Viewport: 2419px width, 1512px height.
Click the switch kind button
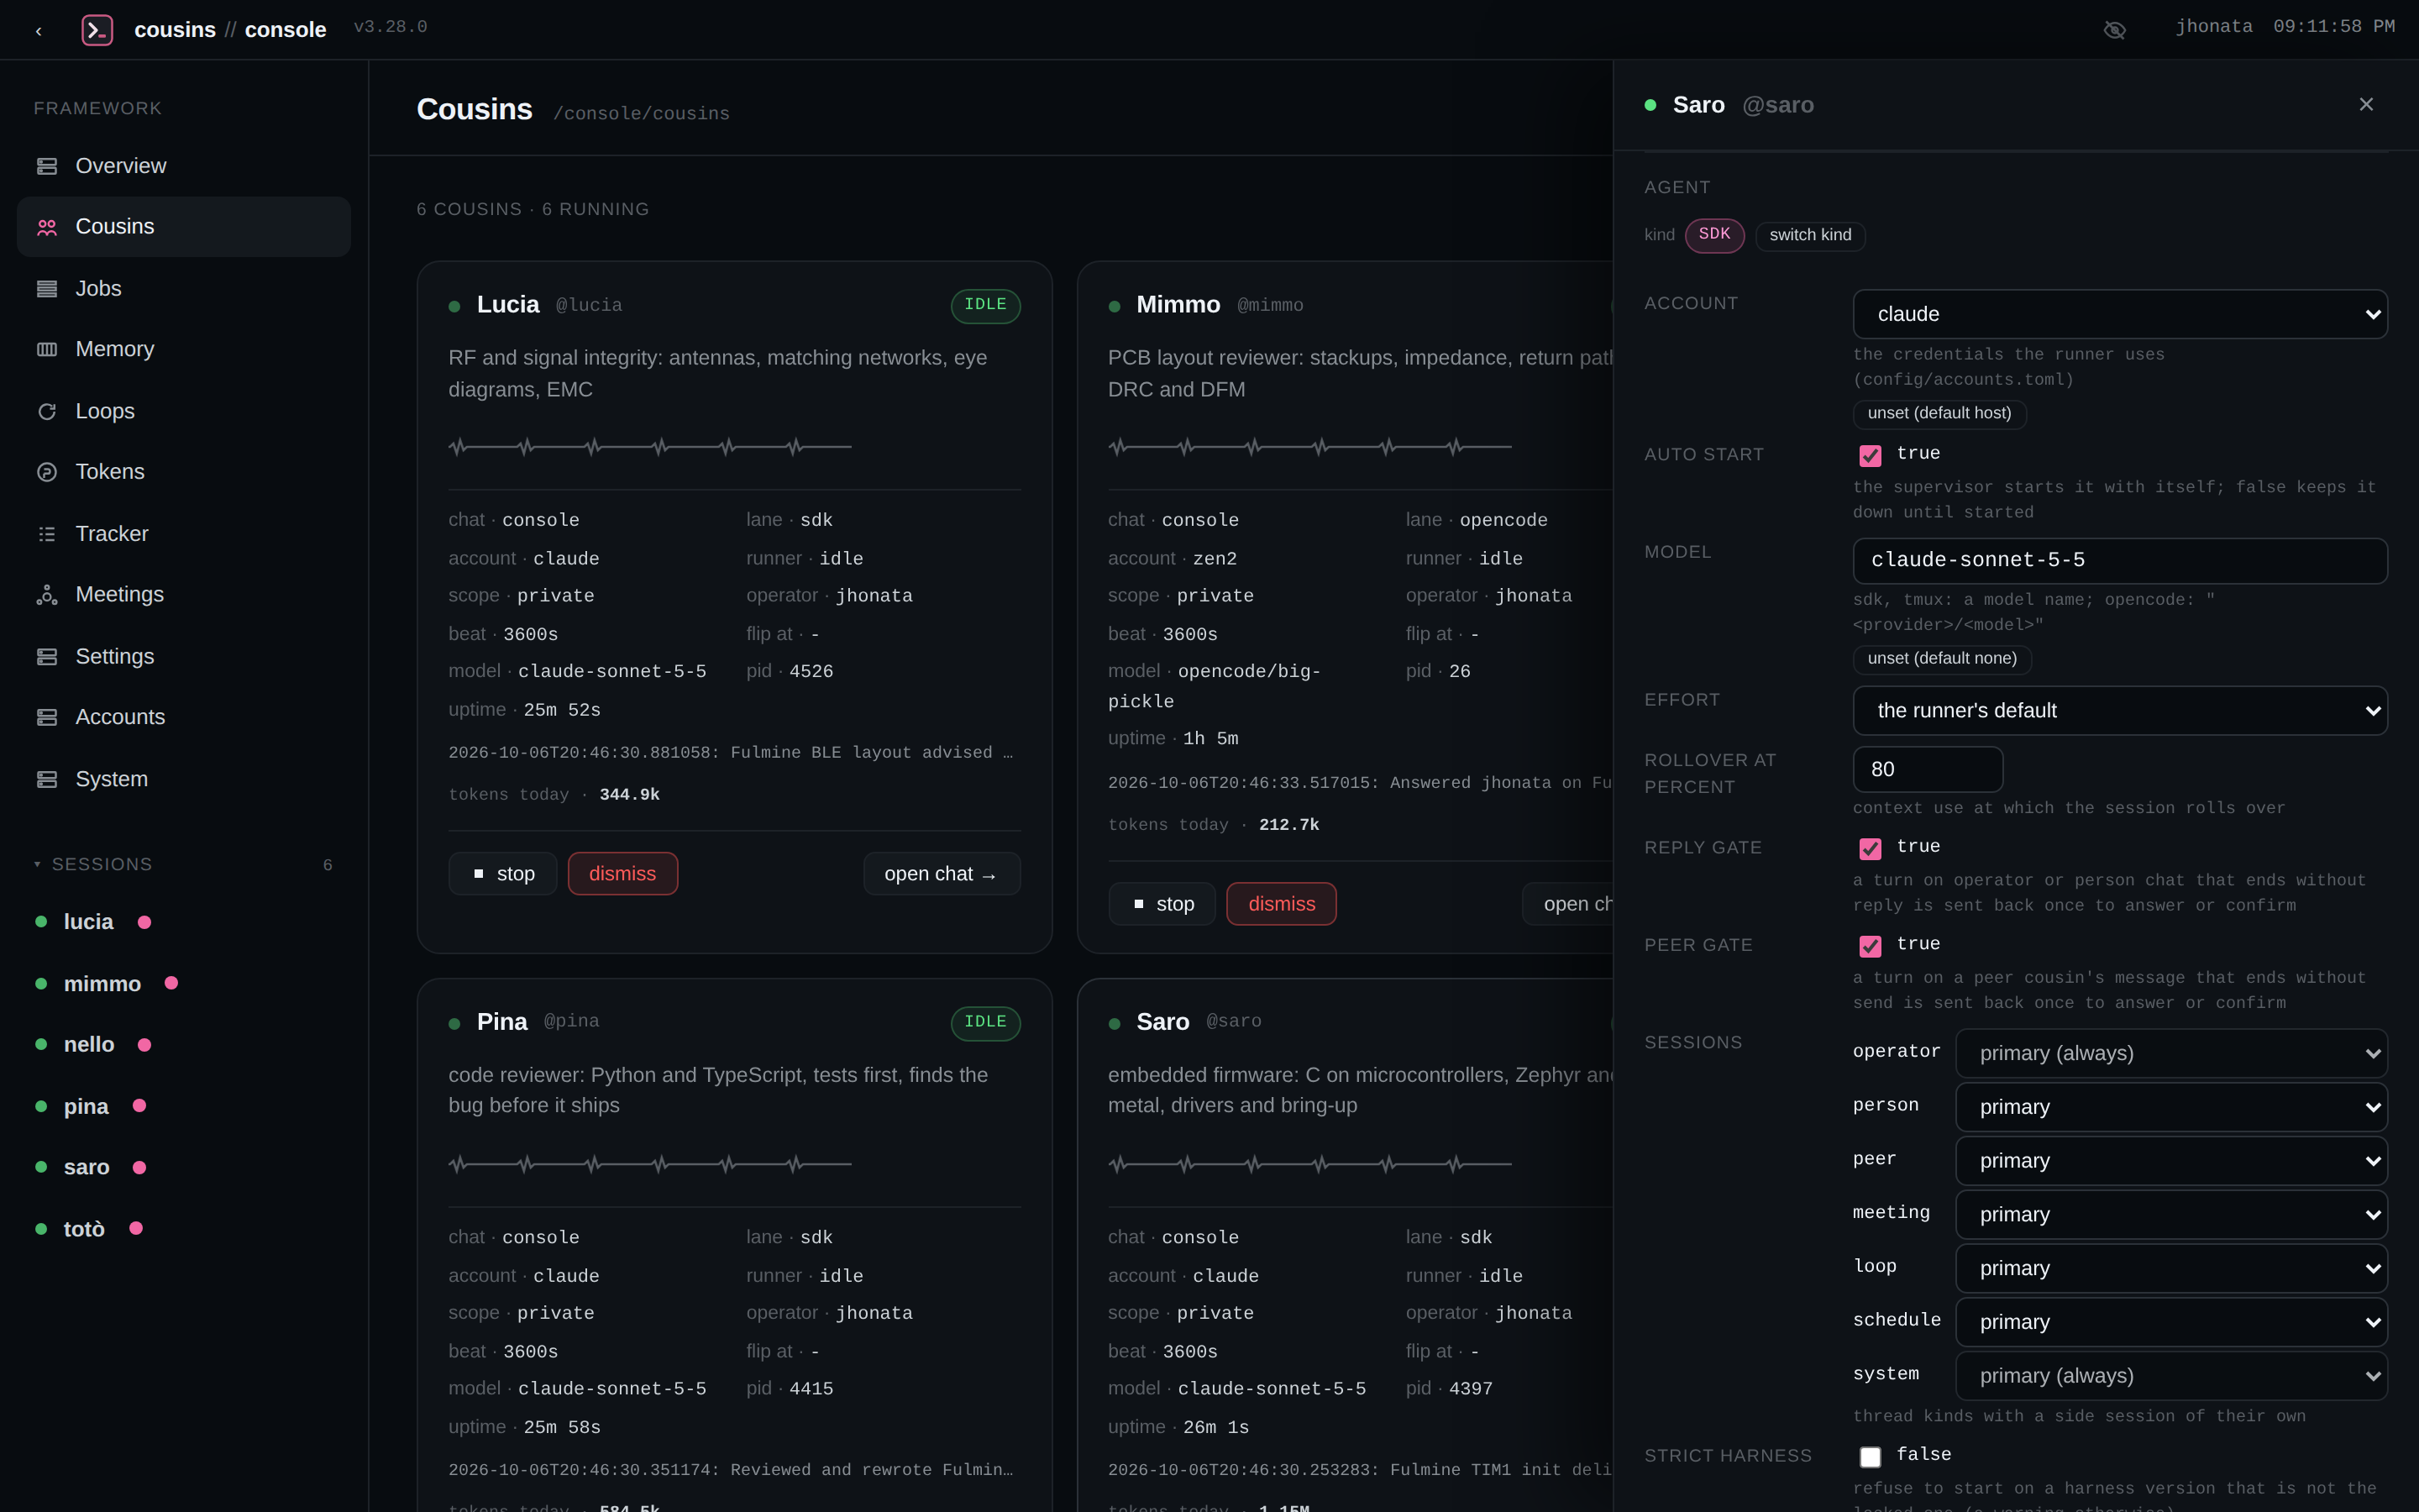tap(1810, 235)
